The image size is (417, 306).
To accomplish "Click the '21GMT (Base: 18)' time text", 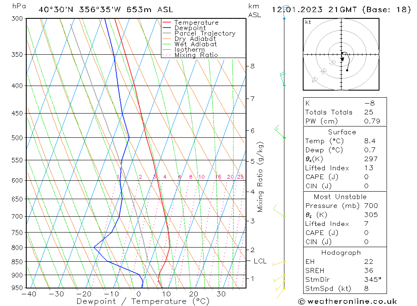I will click(x=369, y=10).
